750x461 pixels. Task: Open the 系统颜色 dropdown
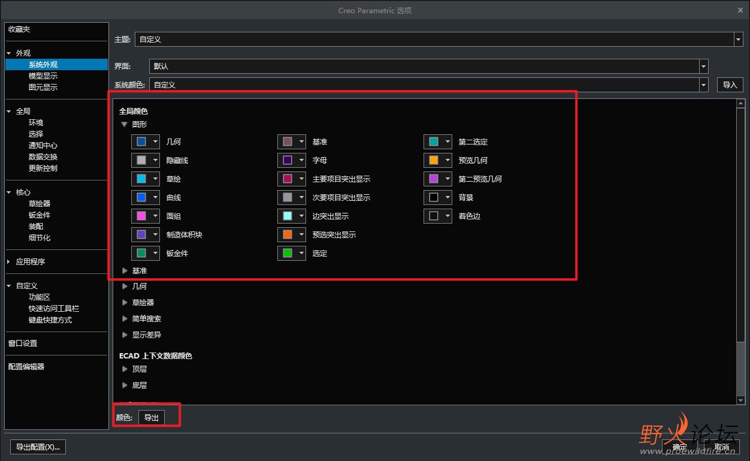pyautogui.click(x=428, y=85)
